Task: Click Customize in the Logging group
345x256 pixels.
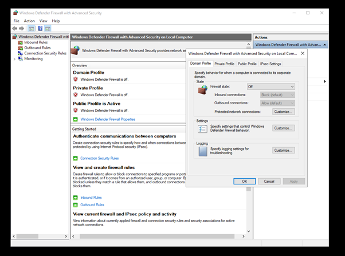Action: click(x=283, y=151)
